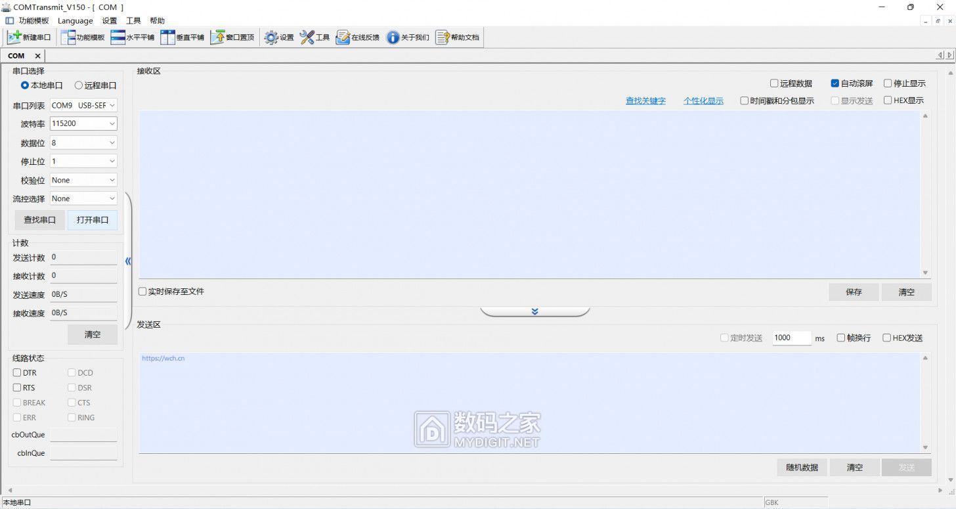The height and width of the screenshot is (509, 956).
Task: Click into the receive text area
Action: coord(529,194)
